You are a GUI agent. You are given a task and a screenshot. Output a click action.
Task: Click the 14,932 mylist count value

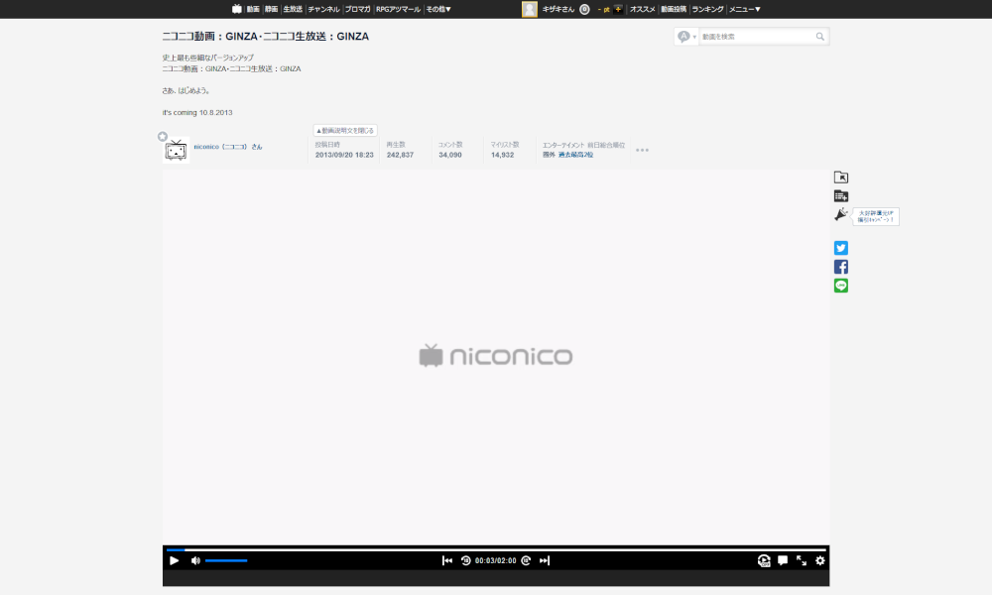pos(502,155)
